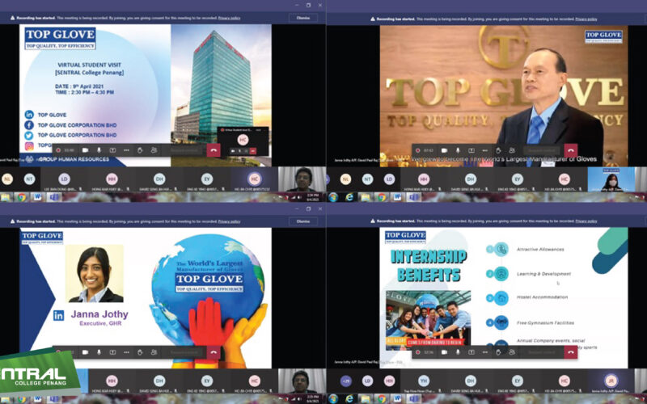Open more actions in speaker video window
This screenshot has width=647, height=404.
(x=484, y=150)
